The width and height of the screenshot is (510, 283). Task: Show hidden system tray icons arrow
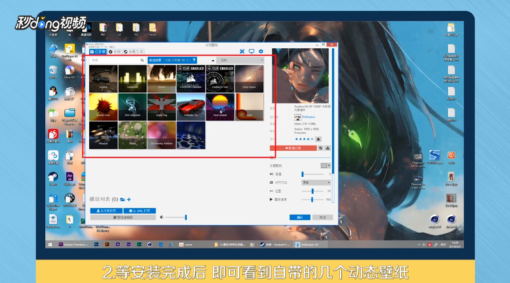[419, 244]
